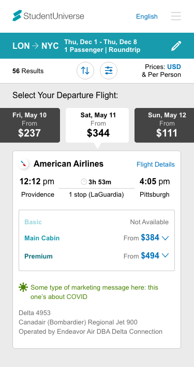Change currency via USD link

tap(174, 67)
